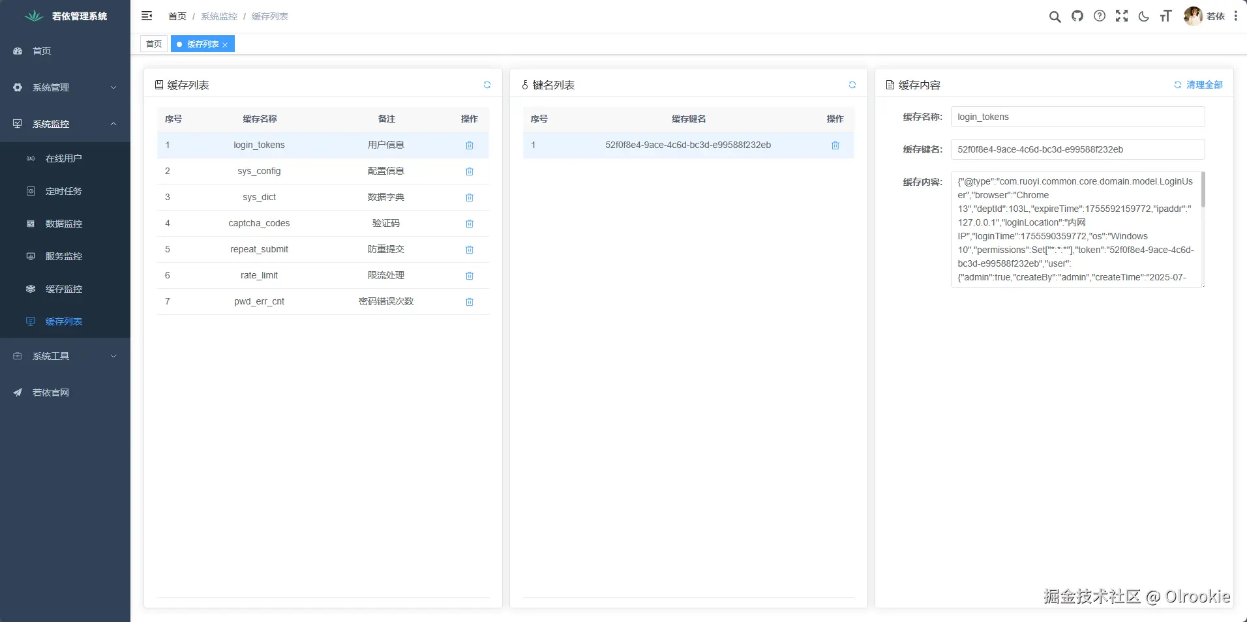Delete the login_tokens cache
1247x622 pixels.
(x=470, y=145)
